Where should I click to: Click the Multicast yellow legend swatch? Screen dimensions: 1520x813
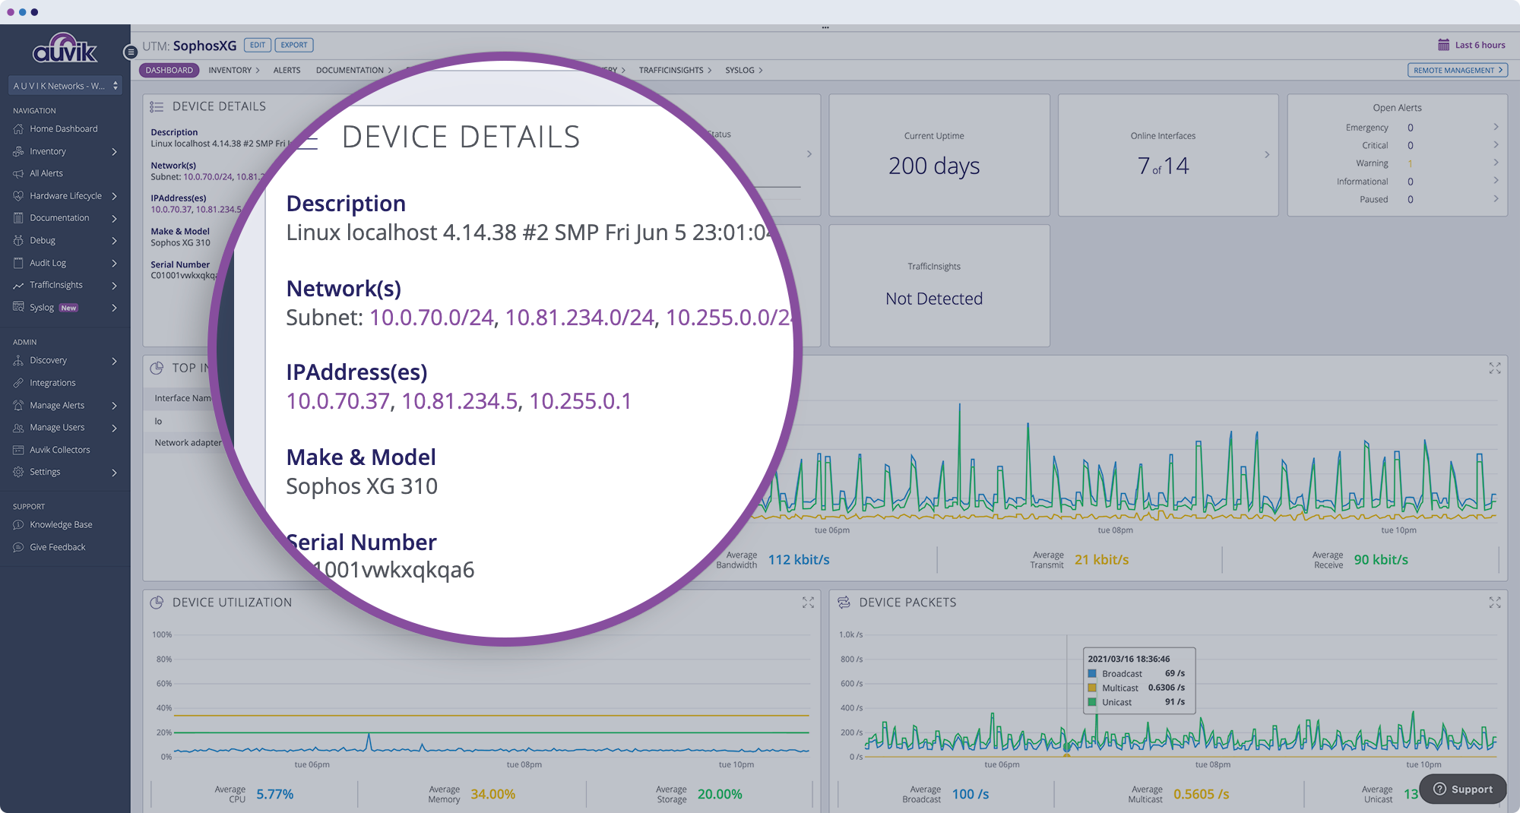(x=1092, y=688)
